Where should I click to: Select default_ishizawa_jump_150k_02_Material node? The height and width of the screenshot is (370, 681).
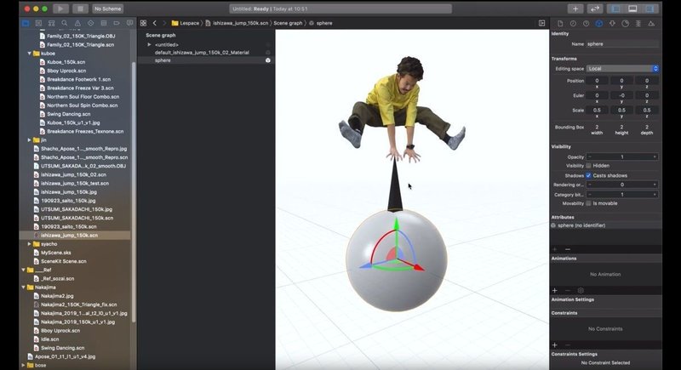click(x=202, y=53)
